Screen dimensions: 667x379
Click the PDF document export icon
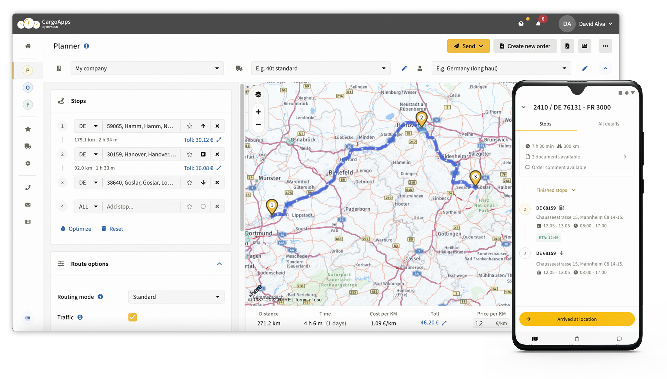567,46
